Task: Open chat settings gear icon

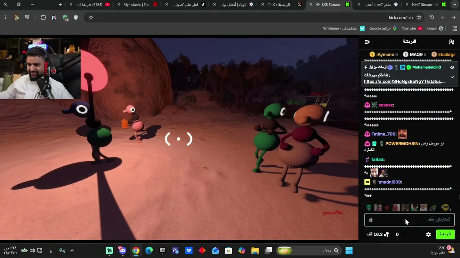Action: tap(428, 234)
